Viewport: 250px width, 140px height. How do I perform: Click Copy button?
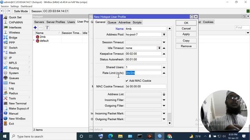pos(186,40)
